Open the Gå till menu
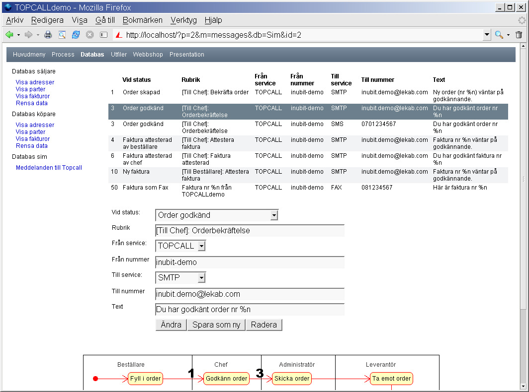Screen dimensions: 529x392 pos(105,20)
